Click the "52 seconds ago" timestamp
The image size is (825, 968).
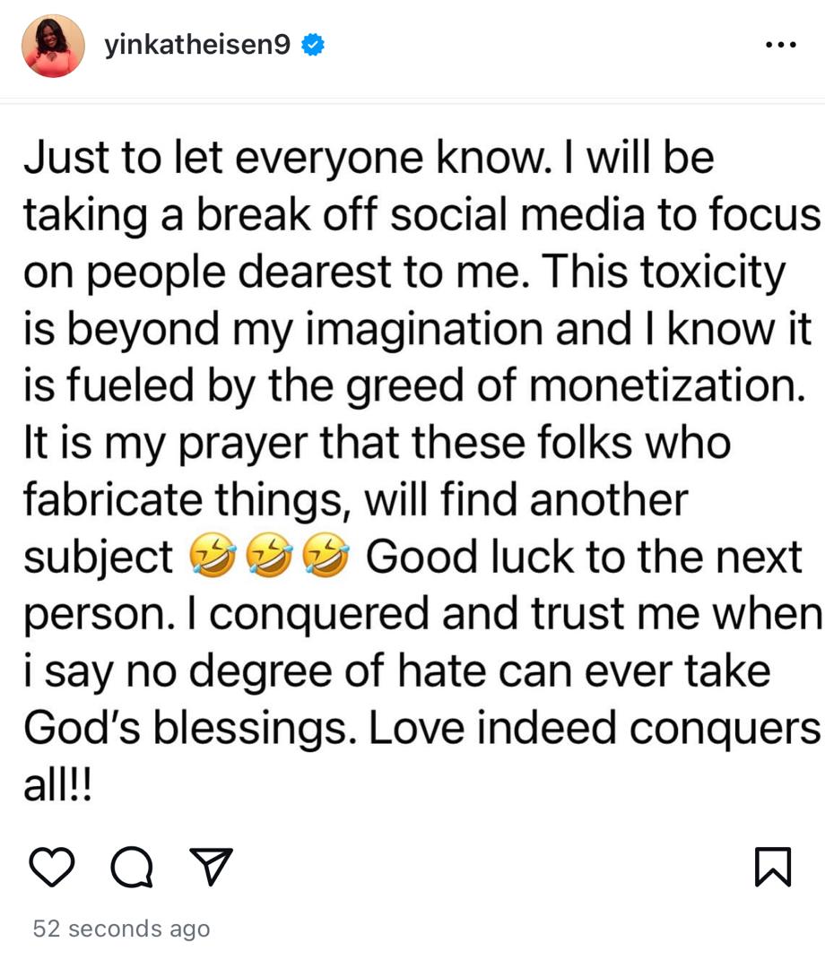pos(121,929)
